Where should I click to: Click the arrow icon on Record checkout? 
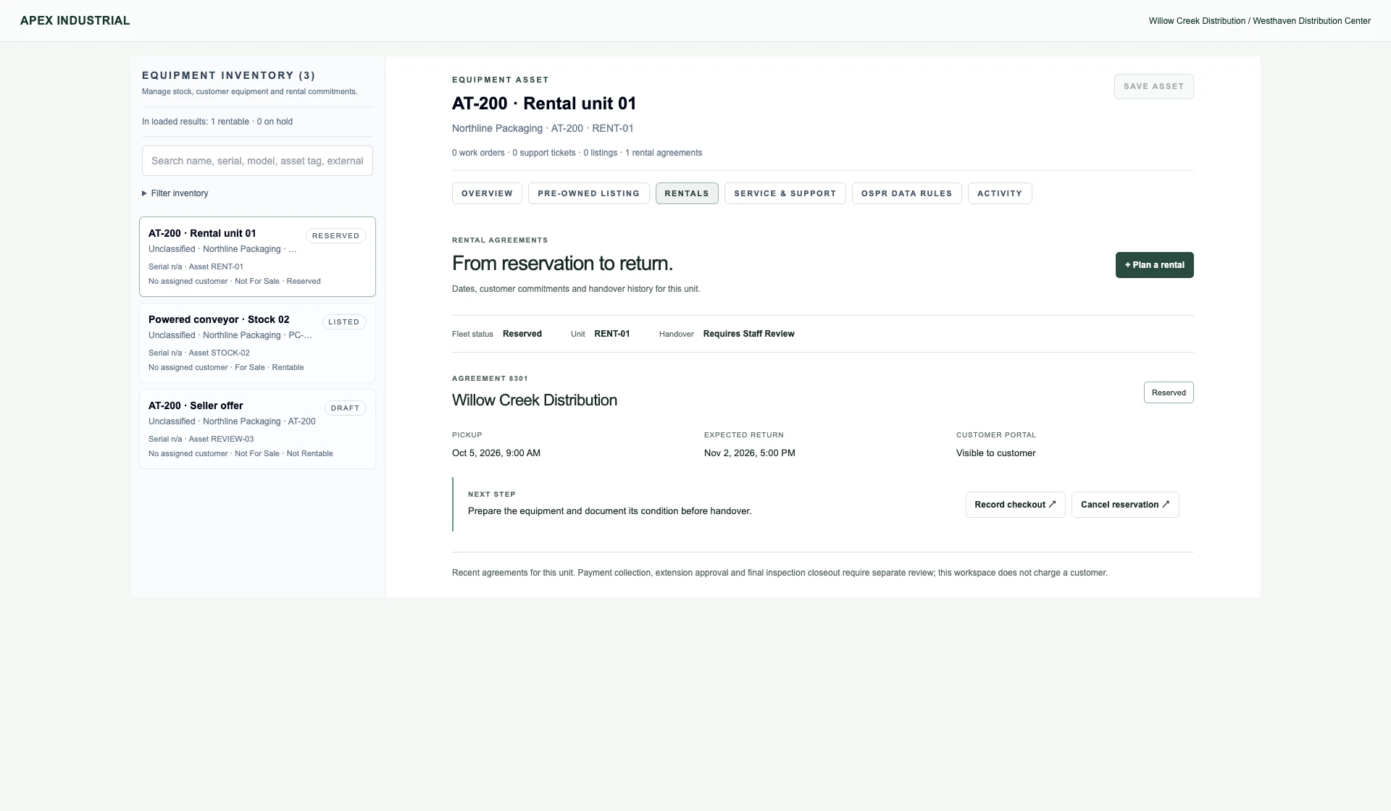coord(1052,505)
